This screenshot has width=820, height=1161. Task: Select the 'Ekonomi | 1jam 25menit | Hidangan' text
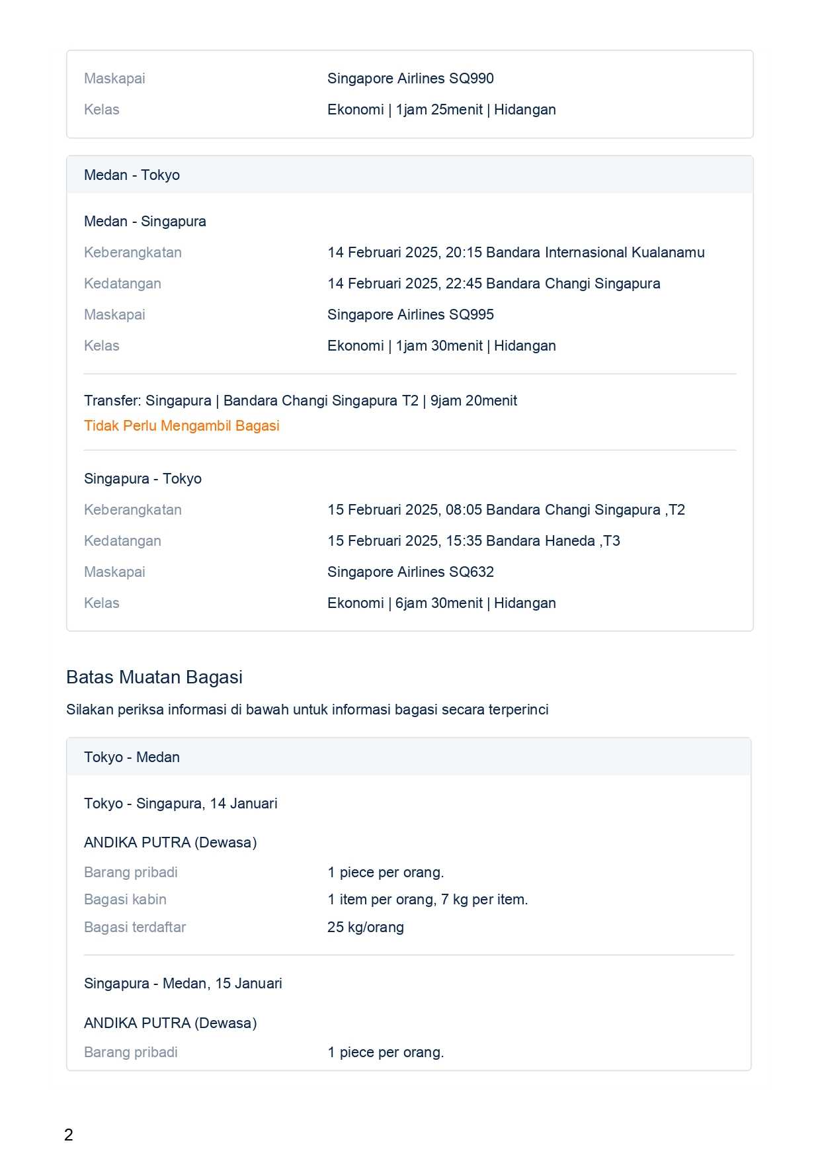(x=441, y=109)
